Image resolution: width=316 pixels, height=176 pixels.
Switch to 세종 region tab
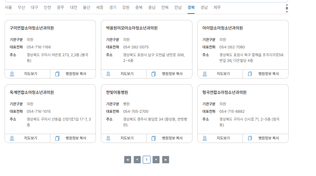[x=99, y=7]
